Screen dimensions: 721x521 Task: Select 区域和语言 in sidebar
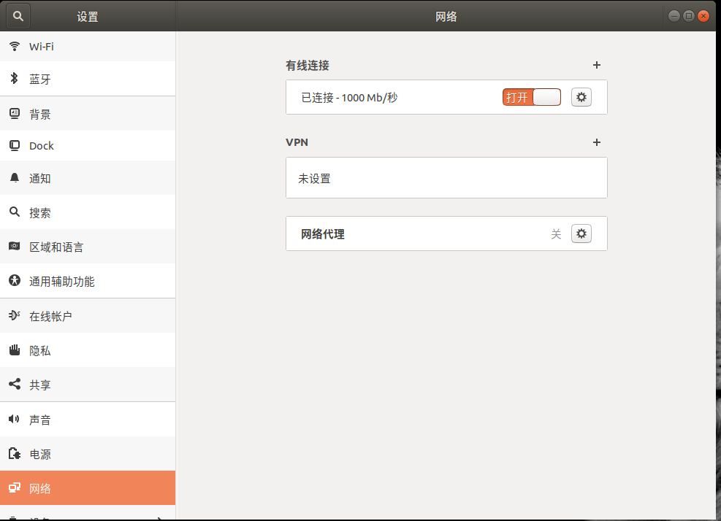pos(88,247)
